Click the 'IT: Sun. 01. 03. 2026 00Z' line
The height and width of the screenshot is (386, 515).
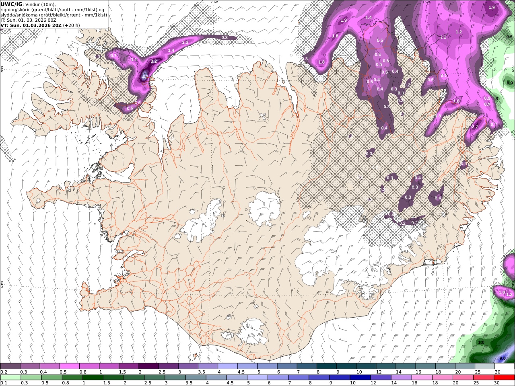pos(29,20)
